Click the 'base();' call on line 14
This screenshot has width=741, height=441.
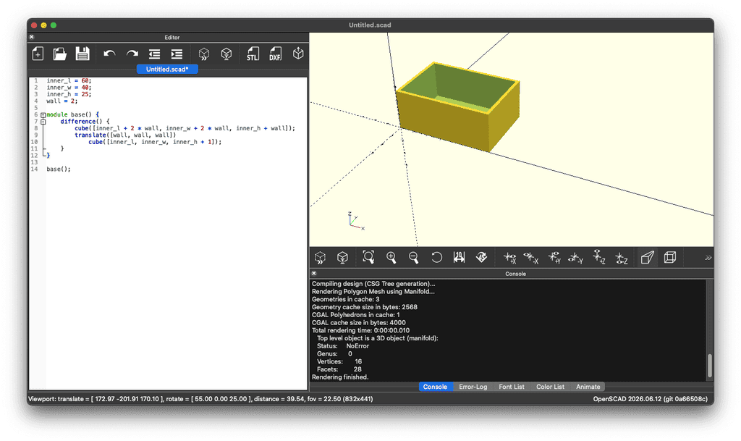click(59, 169)
